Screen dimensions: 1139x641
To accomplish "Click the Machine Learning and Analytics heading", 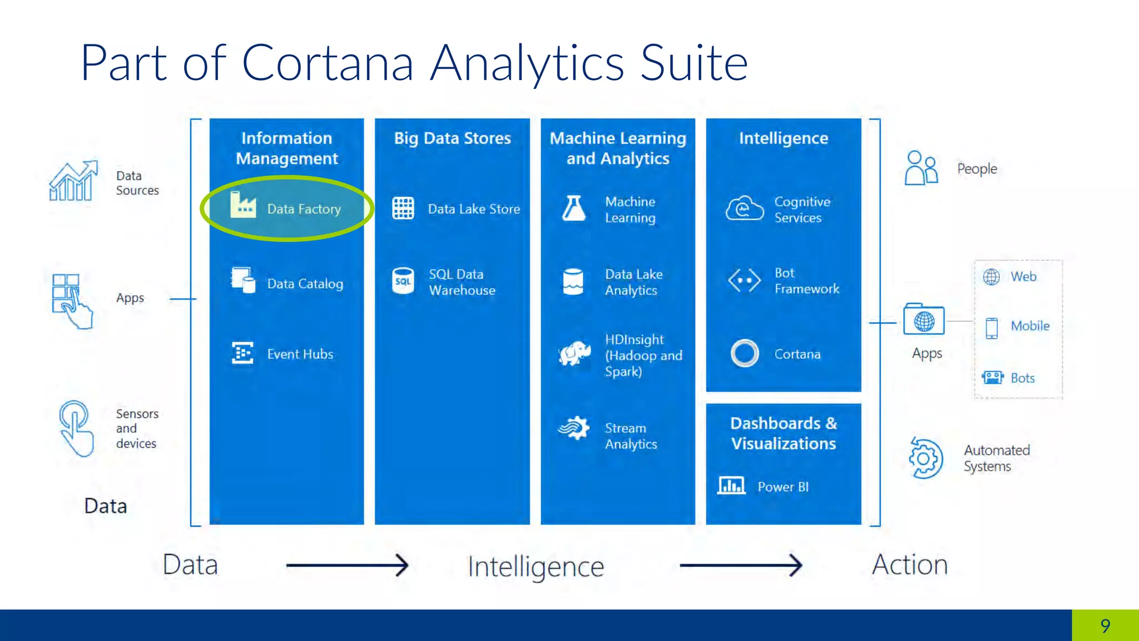I will coord(618,148).
